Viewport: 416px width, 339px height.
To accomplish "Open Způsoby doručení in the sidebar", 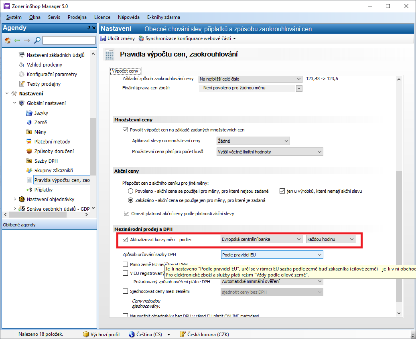I will click(x=54, y=151).
